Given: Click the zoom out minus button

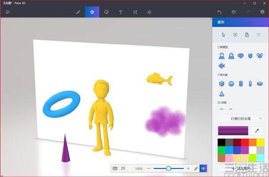Looking at the screenshot, I should pos(149,168).
